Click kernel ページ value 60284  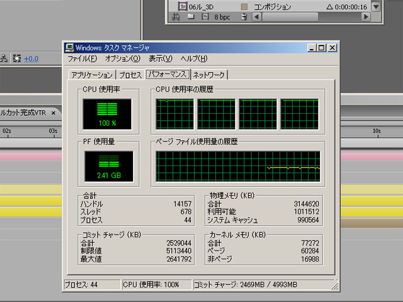pyautogui.click(x=310, y=250)
